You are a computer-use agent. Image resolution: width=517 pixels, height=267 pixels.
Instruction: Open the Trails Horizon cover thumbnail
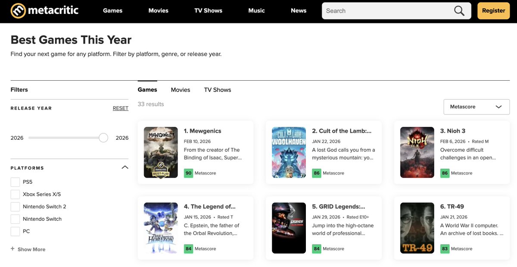[x=161, y=228]
